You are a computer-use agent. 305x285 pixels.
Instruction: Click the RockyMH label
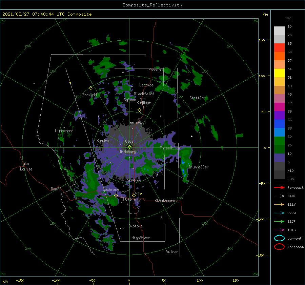(x=89, y=95)
